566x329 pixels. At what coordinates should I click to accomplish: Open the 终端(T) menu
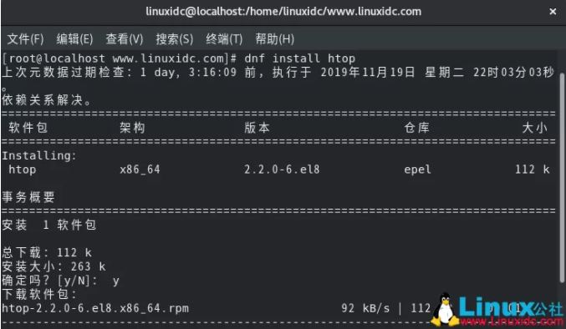tap(224, 39)
